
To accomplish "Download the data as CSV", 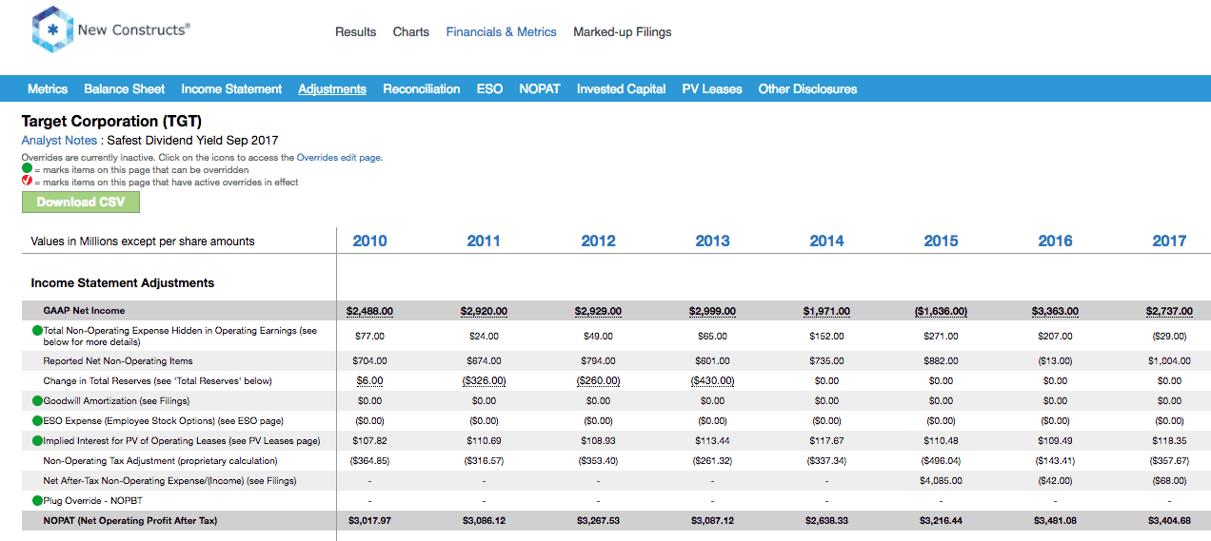I will pyautogui.click(x=81, y=202).
